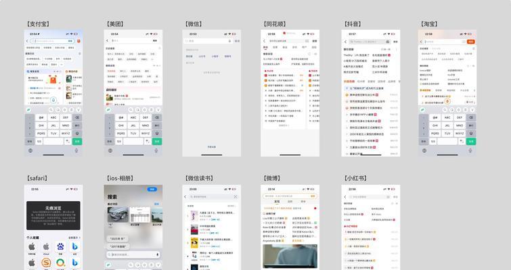Collapse the 支付宝 keyboard with the chevron icon
The width and height of the screenshot is (511, 270).
(79, 110)
